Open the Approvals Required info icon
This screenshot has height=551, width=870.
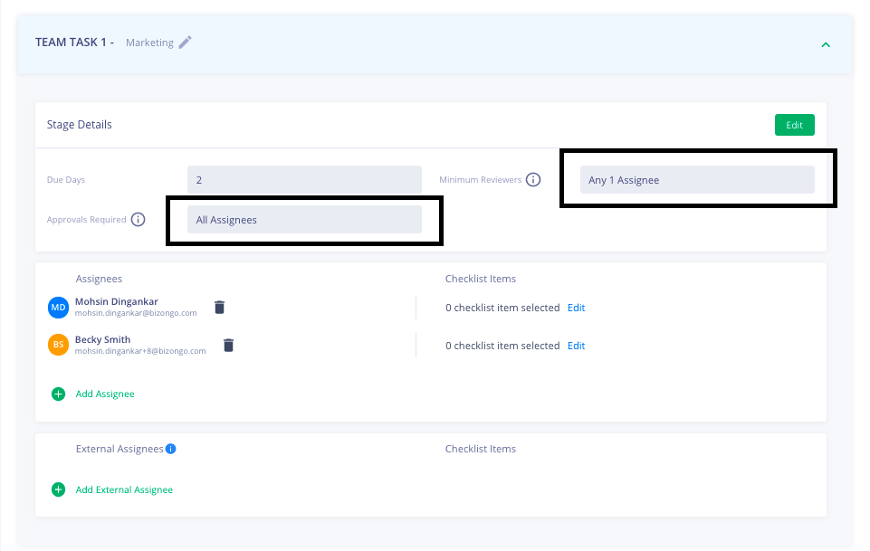coord(139,220)
